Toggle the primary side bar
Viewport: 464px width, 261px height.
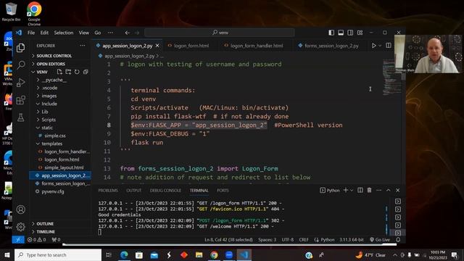pyautogui.click(x=331, y=33)
